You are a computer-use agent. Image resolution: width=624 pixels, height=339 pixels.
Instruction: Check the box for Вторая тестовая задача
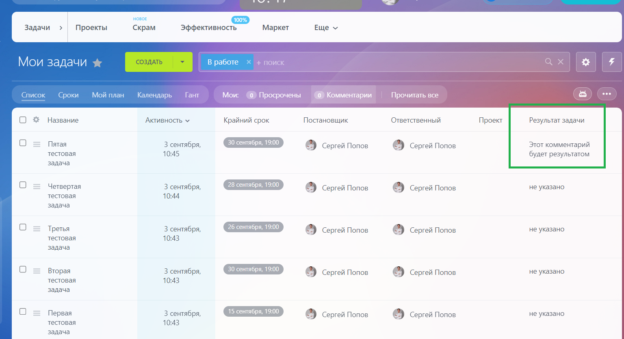[23, 270]
